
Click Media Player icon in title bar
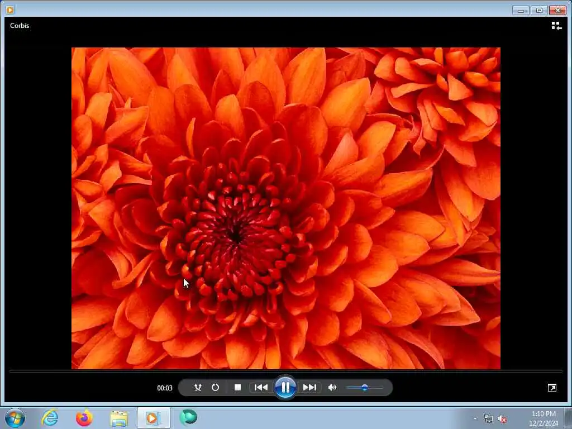[10, 10]
